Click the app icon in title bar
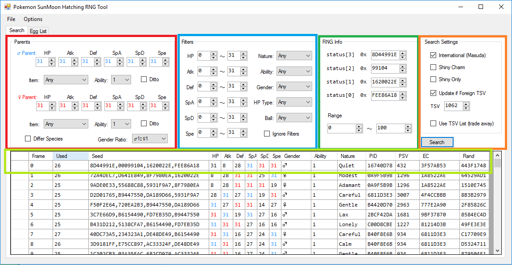The image size is (512, 265). click(x=7, y=7)
